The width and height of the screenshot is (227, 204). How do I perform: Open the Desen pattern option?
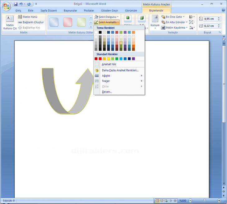[119, 92]
